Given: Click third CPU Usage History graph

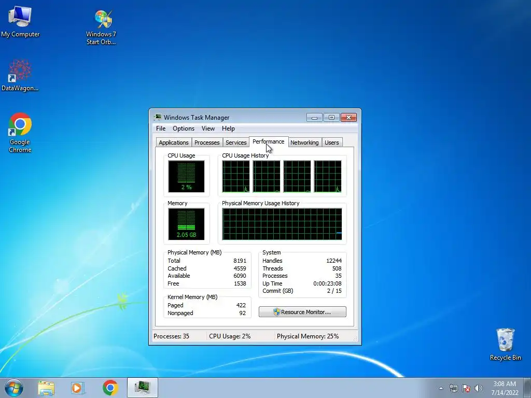Looking at the screenshot, I should pos(297,176).
